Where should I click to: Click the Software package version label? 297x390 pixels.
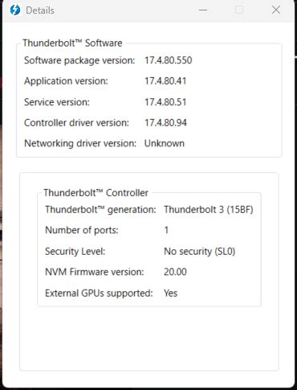[x=79, y=60]
